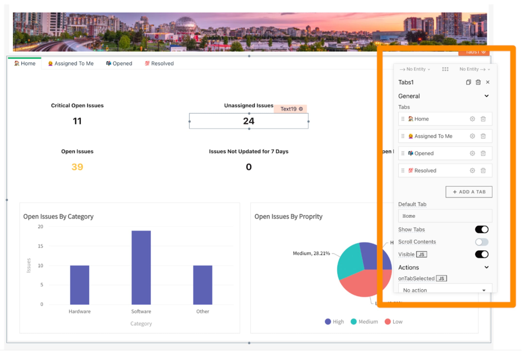Image resolution: width=527 pixels, height=354 pixels.
Task: Click the Default Tab input field
Action: click(x=445, y=216)
